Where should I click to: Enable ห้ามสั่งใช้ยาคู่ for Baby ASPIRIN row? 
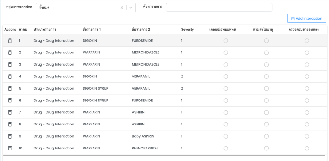[x=266, y=136]
